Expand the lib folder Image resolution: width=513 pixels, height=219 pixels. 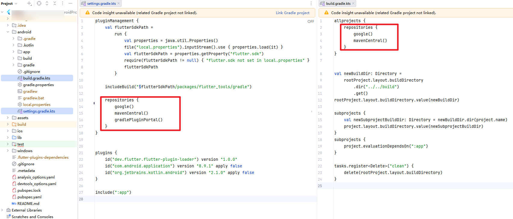[8, 137]
